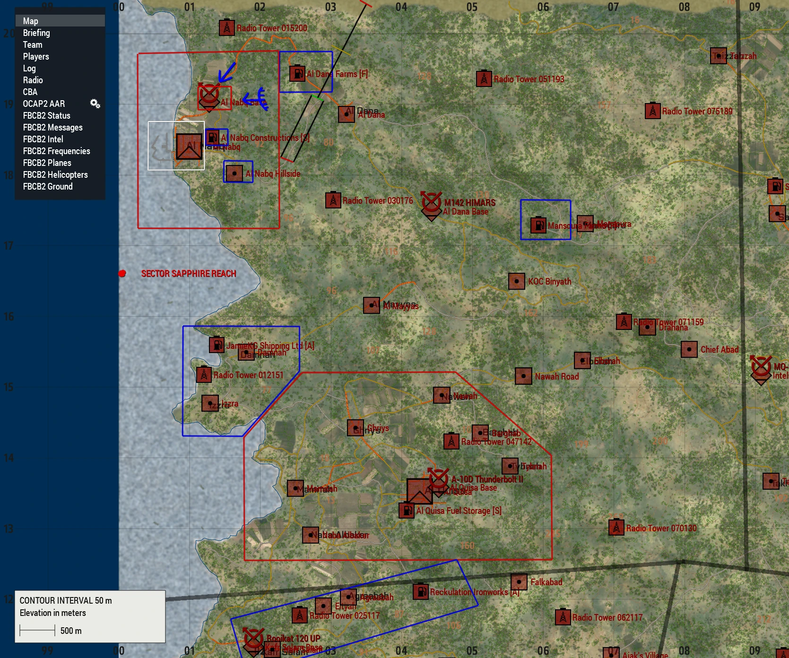Click the Al Quisa Fuel Storage icon
The image size is (789, 658).
pyautogui.click(x=407, y=511)
